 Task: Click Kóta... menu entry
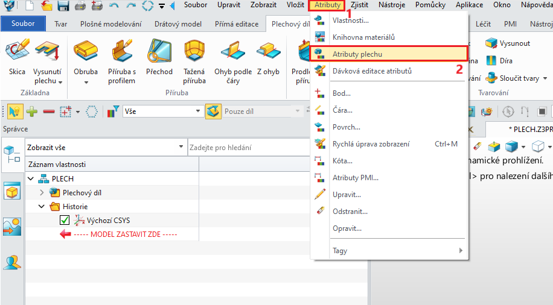click(x=389, y=160)
